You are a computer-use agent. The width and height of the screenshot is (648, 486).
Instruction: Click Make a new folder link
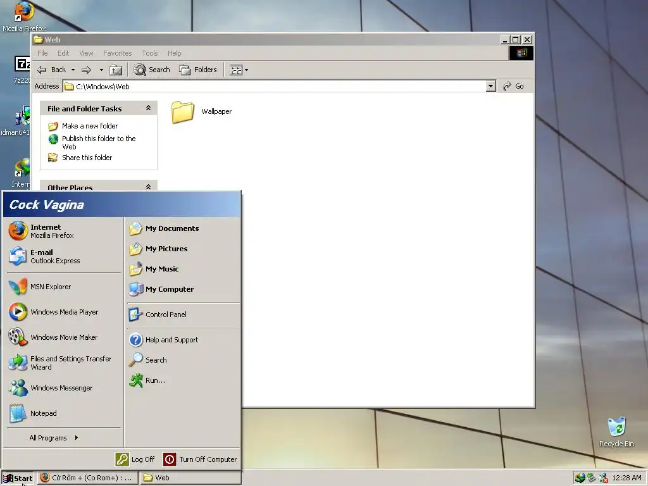90,126
